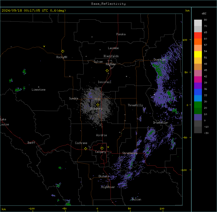Click the Sylvan city label
Screen dimensions: 217x212
[98, 62]
